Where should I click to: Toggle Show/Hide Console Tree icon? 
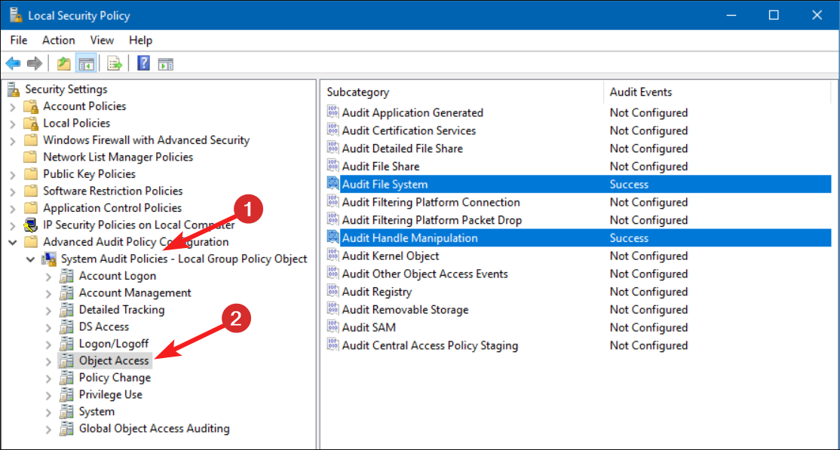(x=86, y=64)
